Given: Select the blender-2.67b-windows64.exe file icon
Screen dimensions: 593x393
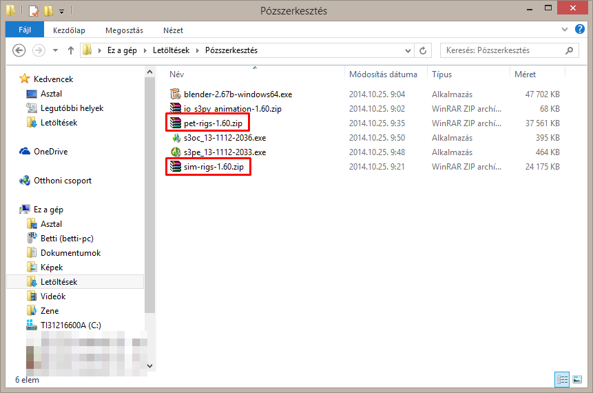Looking at the screenshot, I should click(x=176, y=94).
